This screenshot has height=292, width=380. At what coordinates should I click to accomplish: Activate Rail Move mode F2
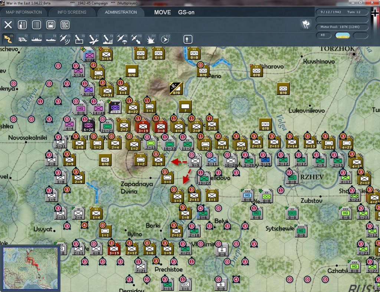click(x=23, y=39)
